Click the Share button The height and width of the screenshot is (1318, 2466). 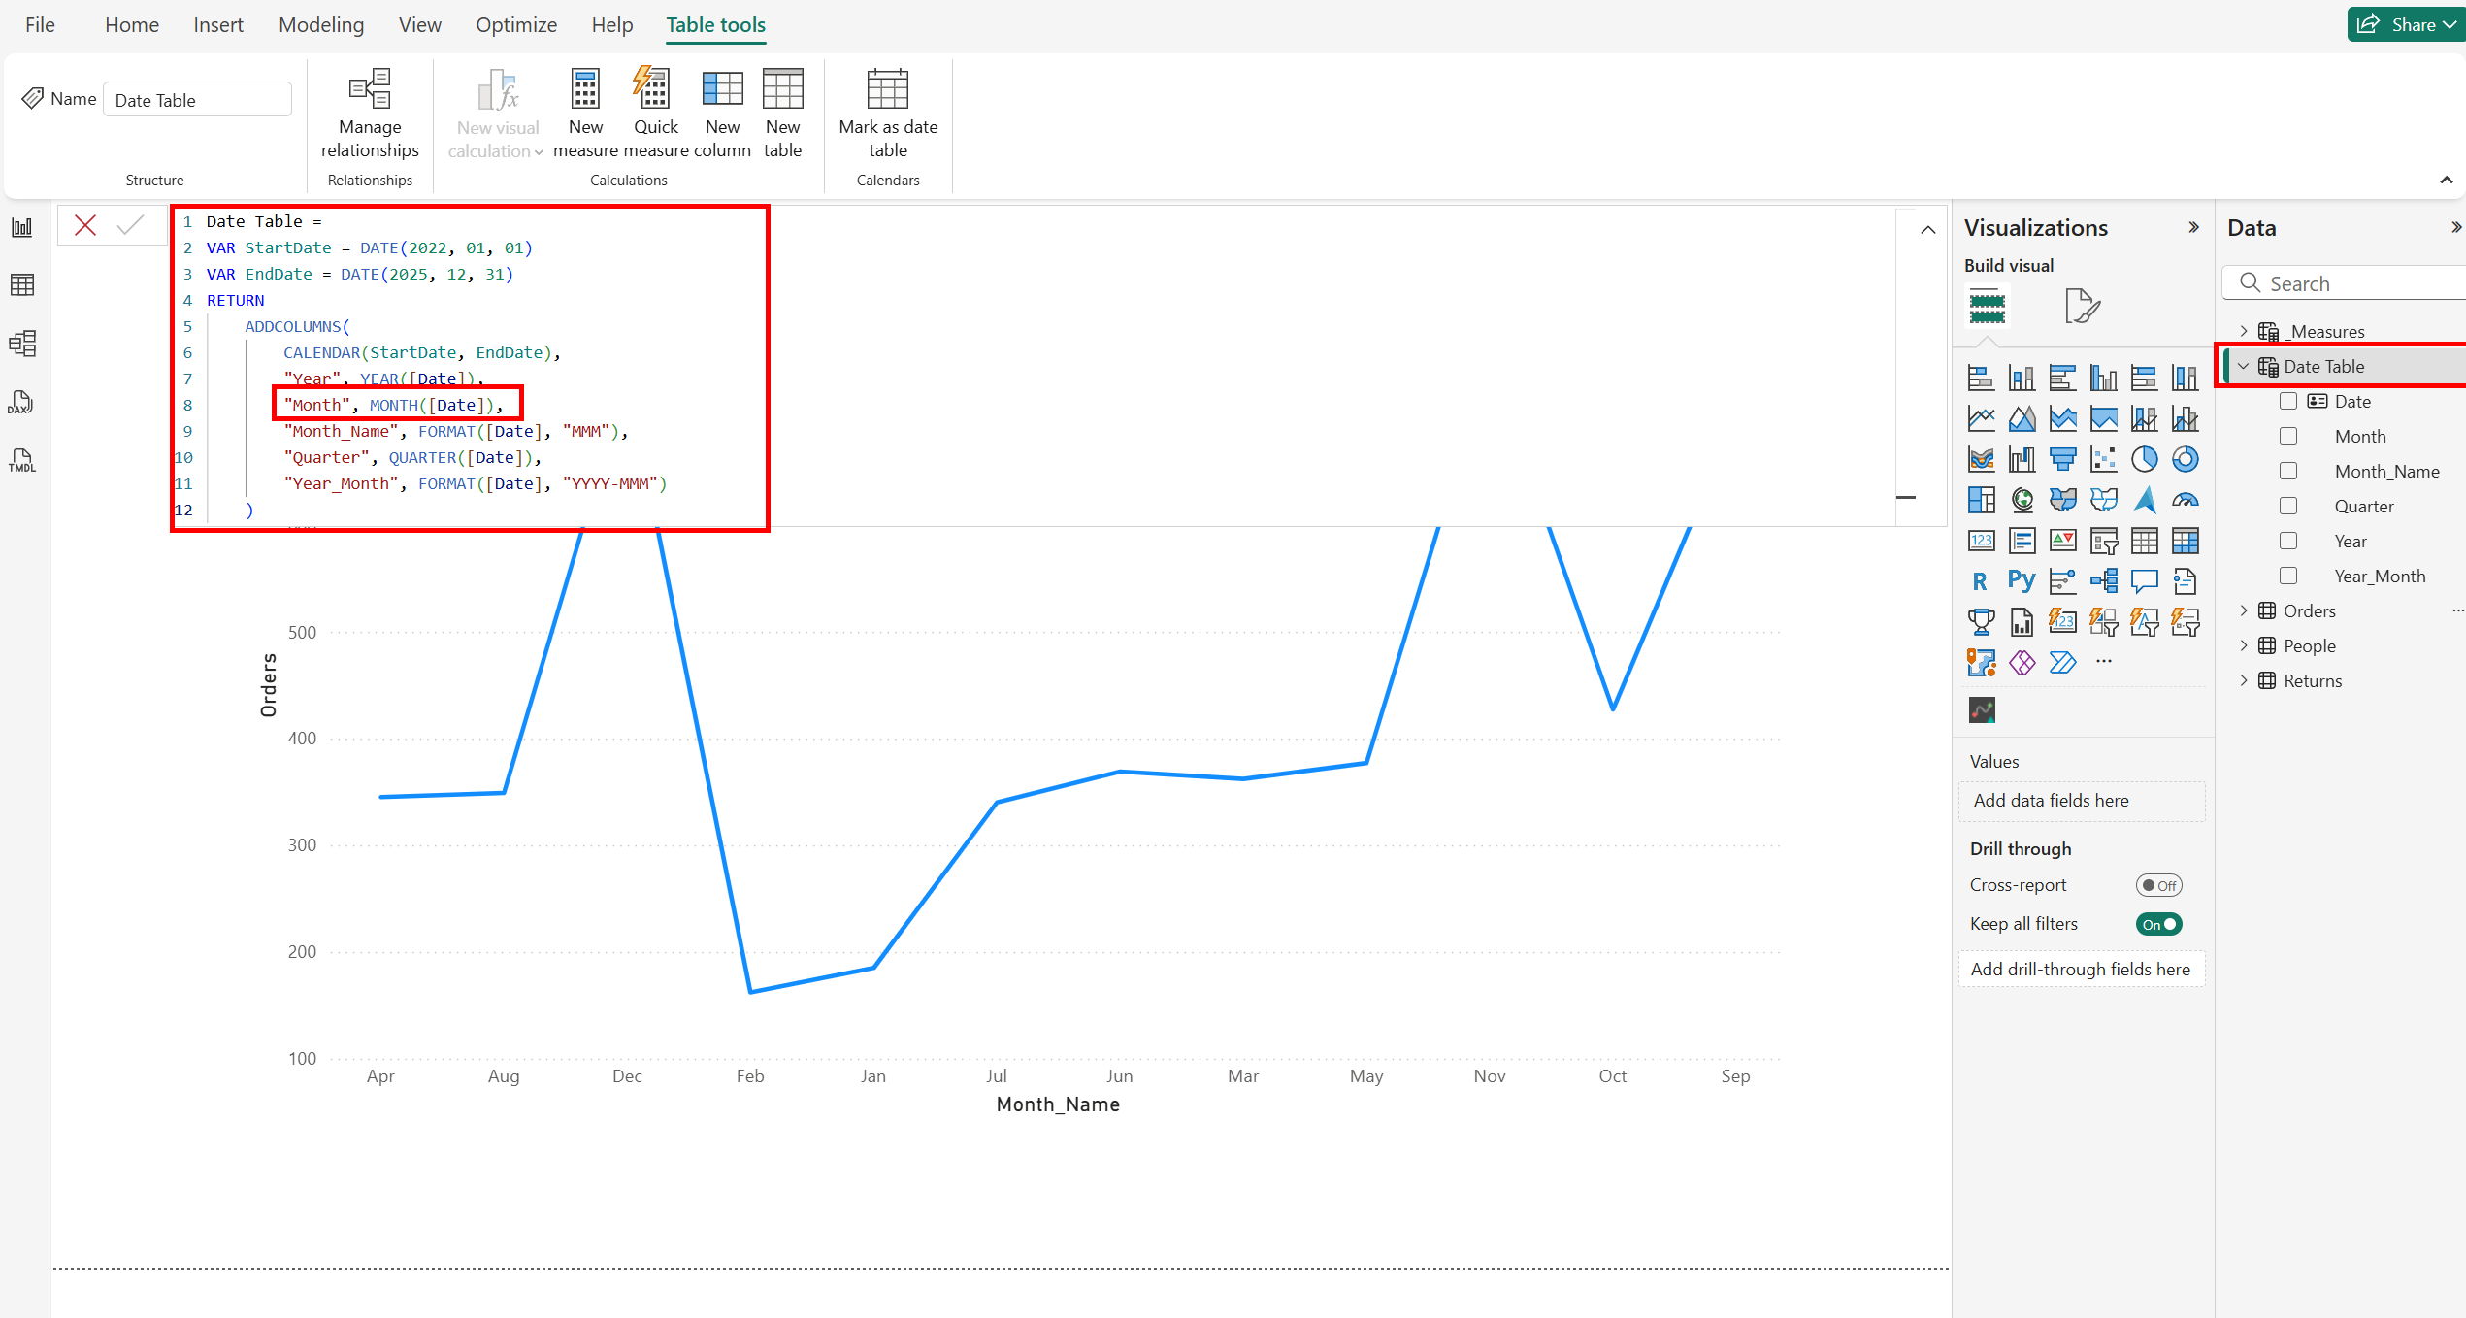click(x=2404, y=25)
